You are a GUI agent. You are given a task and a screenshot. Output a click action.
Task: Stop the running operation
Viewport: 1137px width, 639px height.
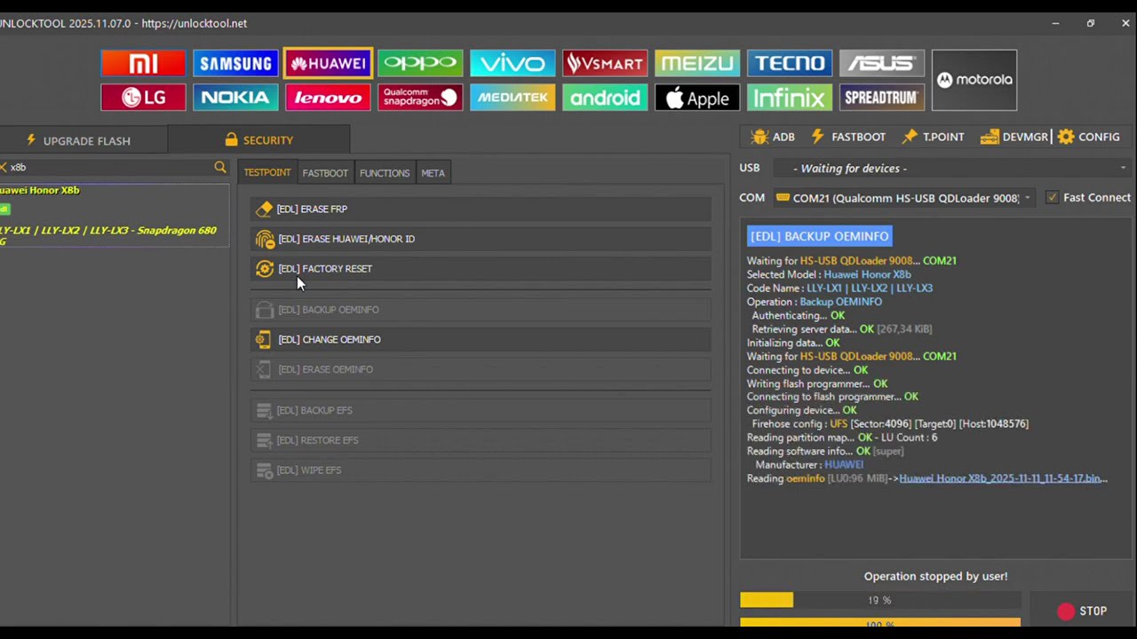(1082, 611)
